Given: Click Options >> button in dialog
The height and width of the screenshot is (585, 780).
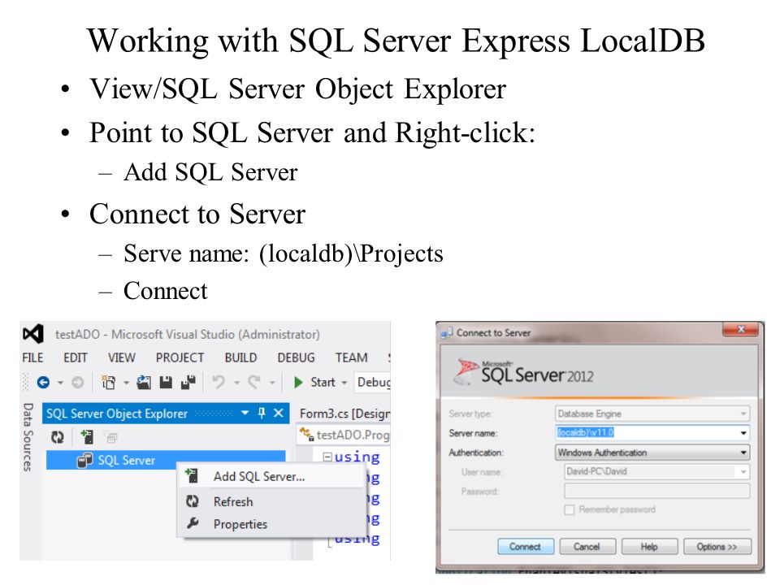Looking at the screenshot, I should pyautogui.click(x=717, y=546).
